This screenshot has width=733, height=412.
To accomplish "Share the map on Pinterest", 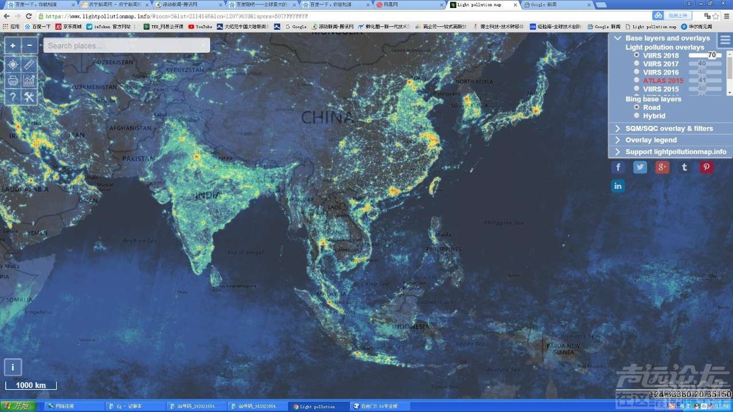I will [x=706, y=167].
